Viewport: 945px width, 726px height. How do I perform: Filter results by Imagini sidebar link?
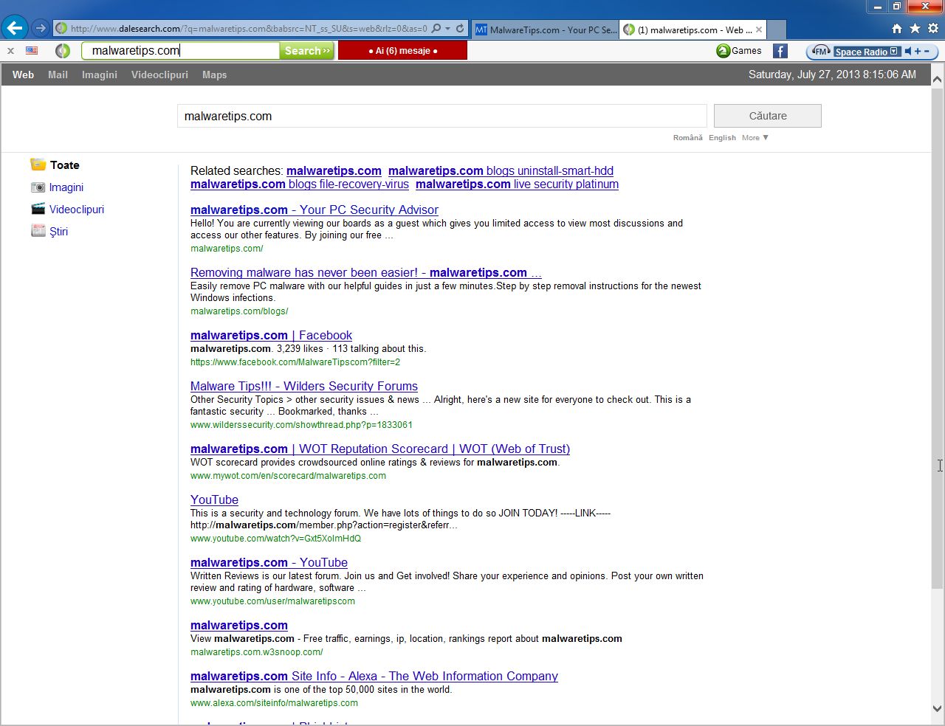[x=66, y=187]
